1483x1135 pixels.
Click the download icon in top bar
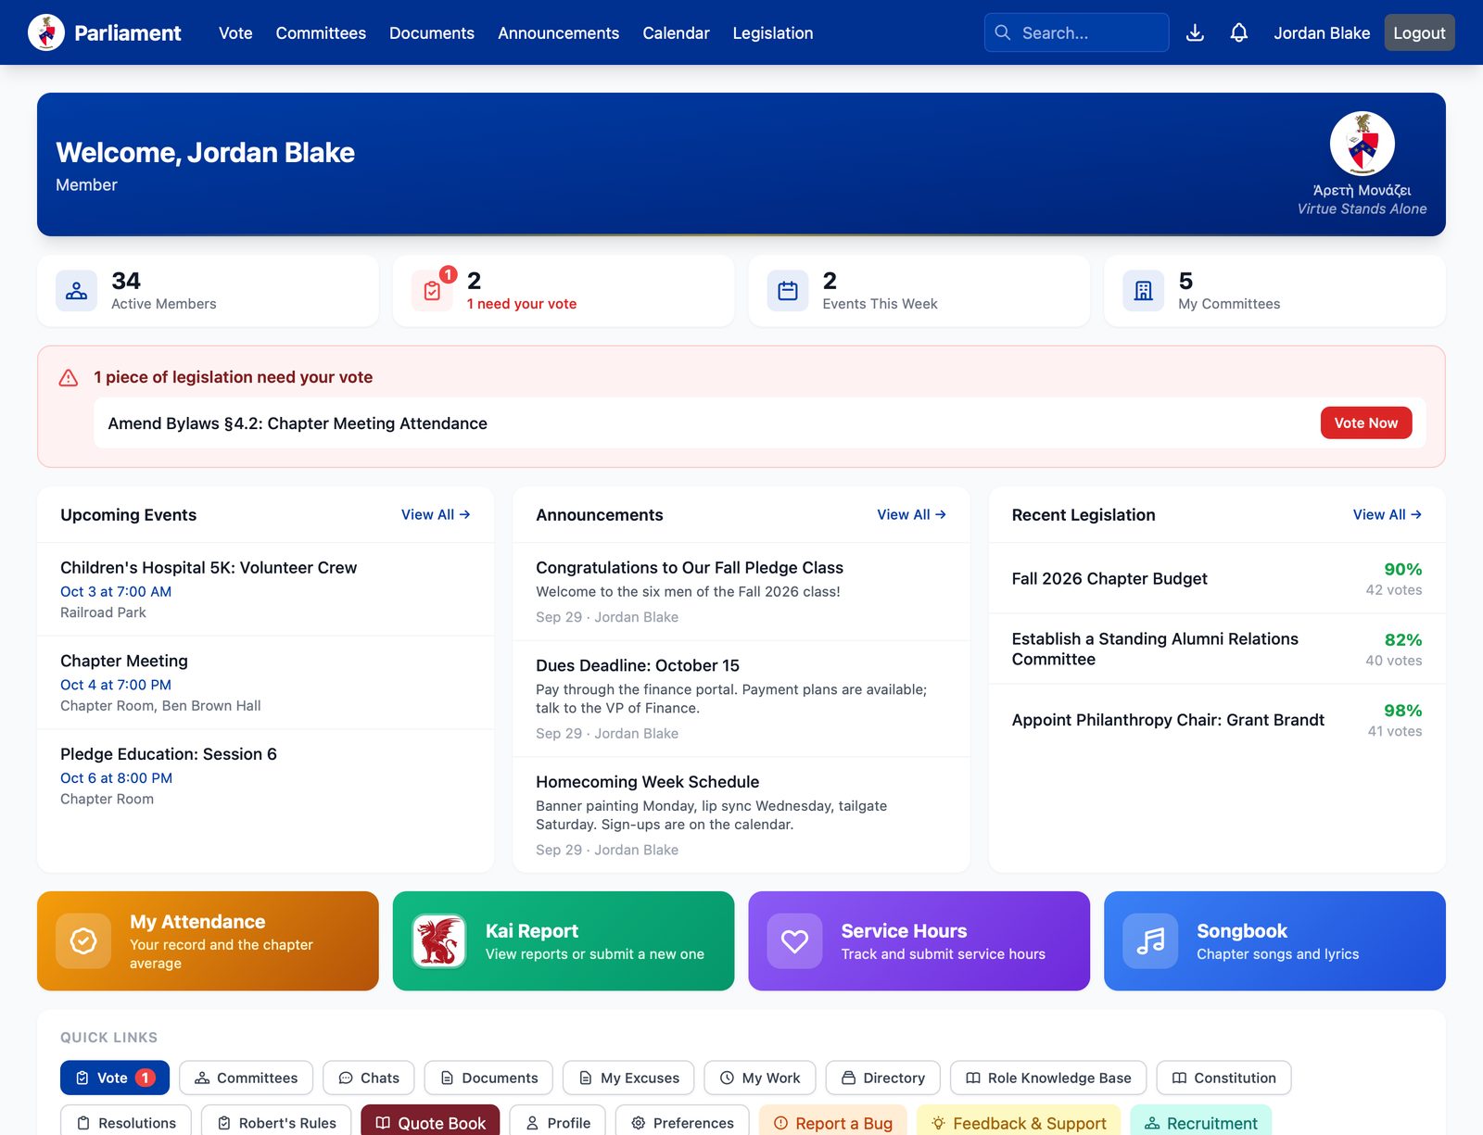(1195, 32)
